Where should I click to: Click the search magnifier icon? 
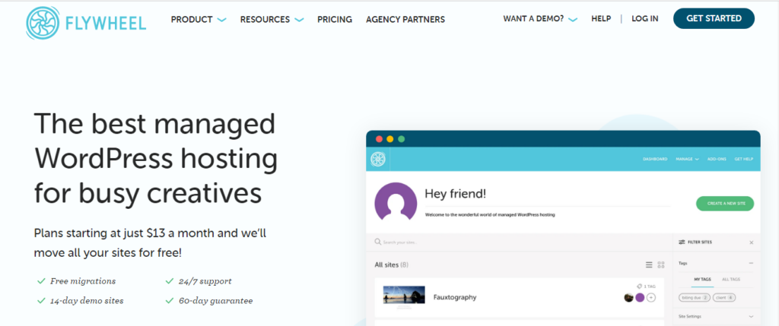377,242
